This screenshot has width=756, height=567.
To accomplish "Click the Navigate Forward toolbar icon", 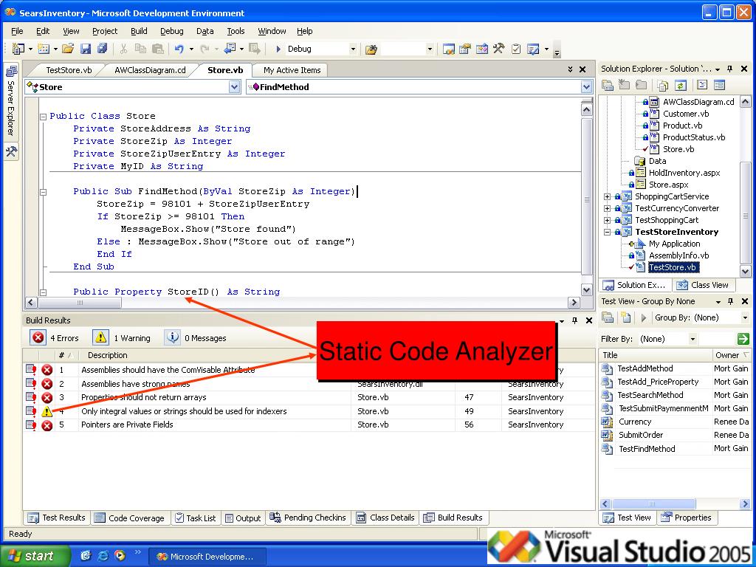I will pos(255,49).
